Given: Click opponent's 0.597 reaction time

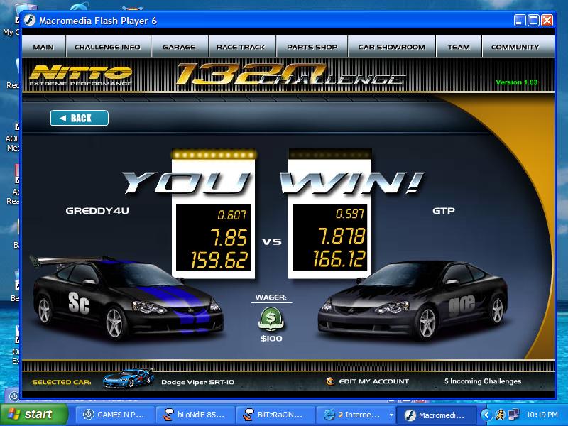Looking at the screenshot, I should coord(349,214).
